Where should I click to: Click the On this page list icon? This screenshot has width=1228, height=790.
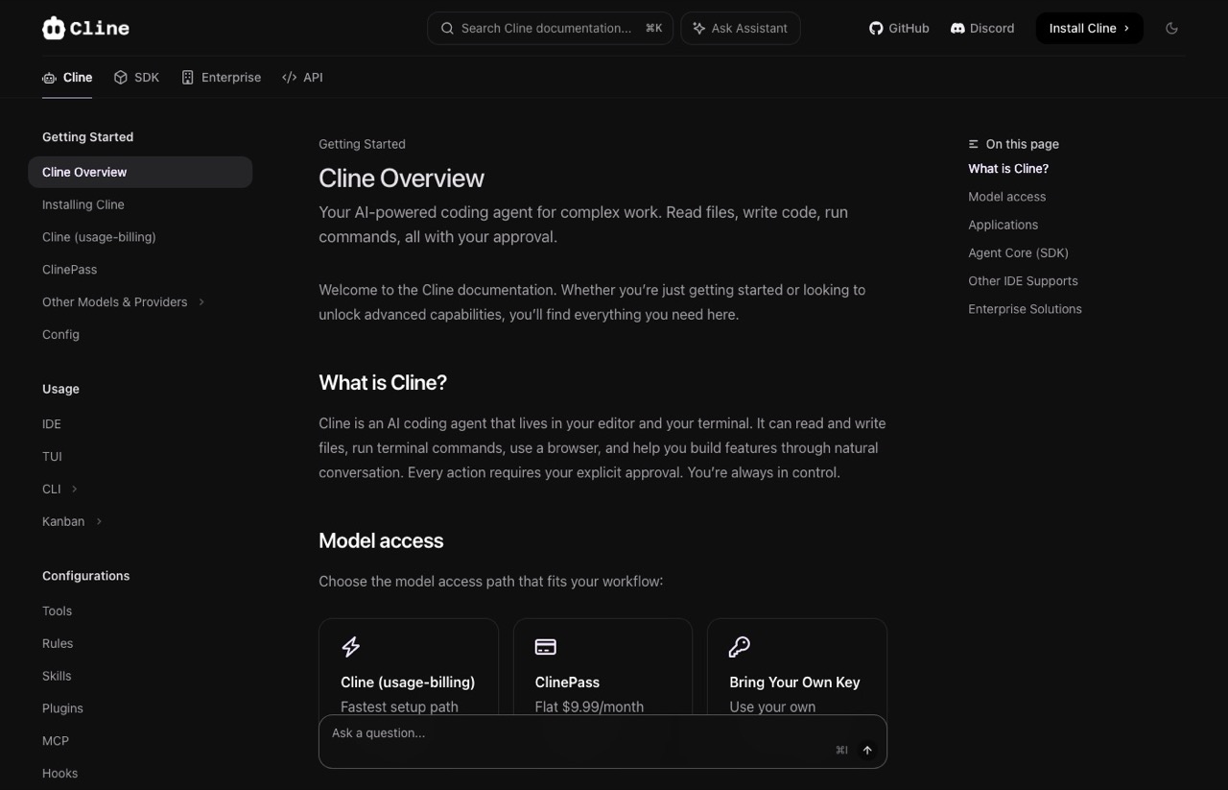974,144
